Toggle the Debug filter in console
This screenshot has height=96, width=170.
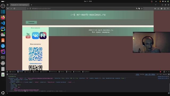click(153, 74)
